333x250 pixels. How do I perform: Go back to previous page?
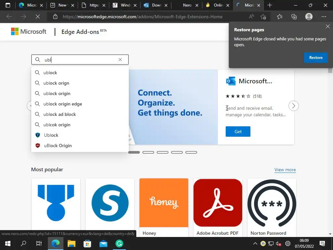(x=9, y=17)
